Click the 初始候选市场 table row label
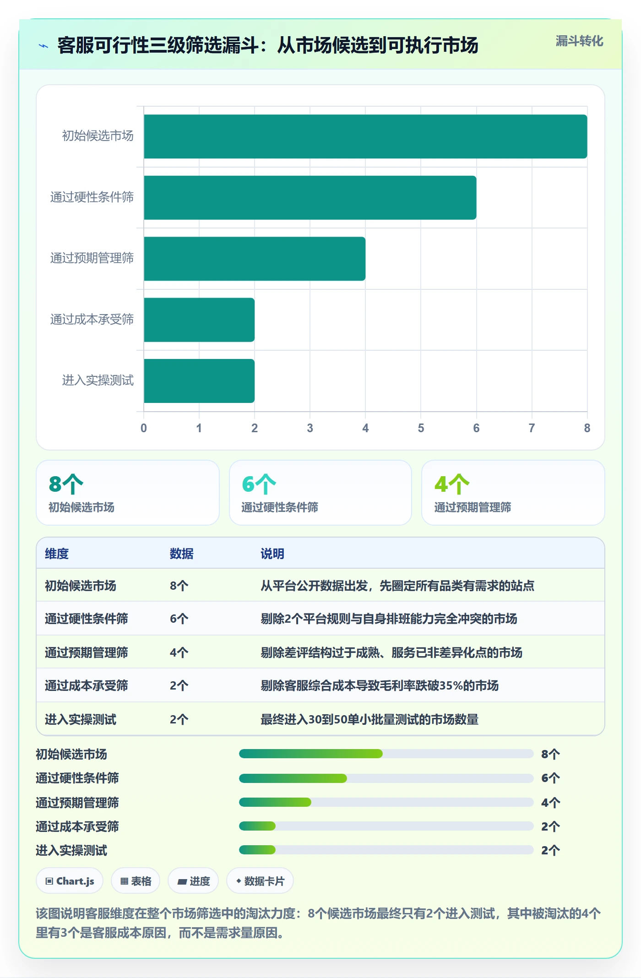Image resolution: width=641 pixels, height=978 pixels. pyautogui.click(x=81, y=586)
